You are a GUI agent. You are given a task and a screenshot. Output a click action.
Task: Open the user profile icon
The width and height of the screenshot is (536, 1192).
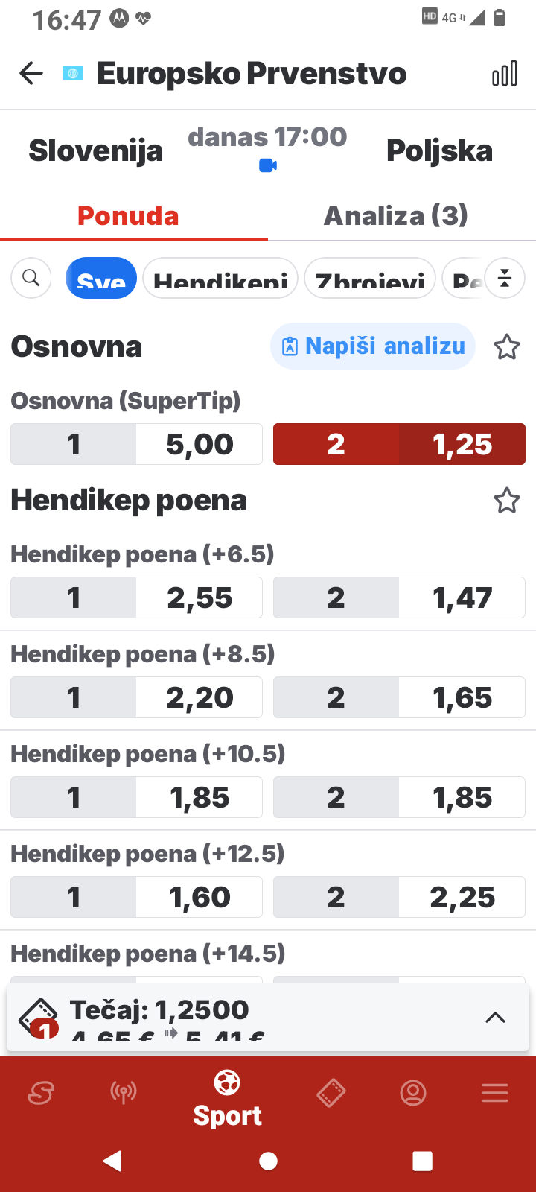pyautogui.click(x=413, y=1093)
